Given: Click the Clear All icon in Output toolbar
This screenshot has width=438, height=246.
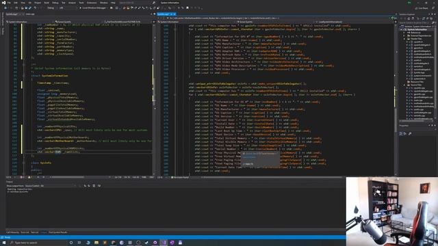Looking at the screenshot, I should tap(94, 186).
